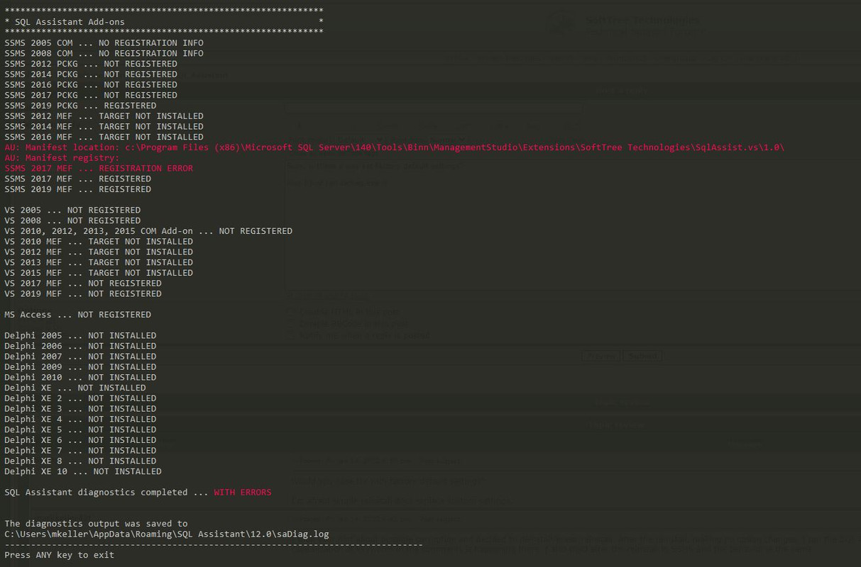
Task: Click the red "AU: Manifest registry:" line
Action: [x=62, y=158]
